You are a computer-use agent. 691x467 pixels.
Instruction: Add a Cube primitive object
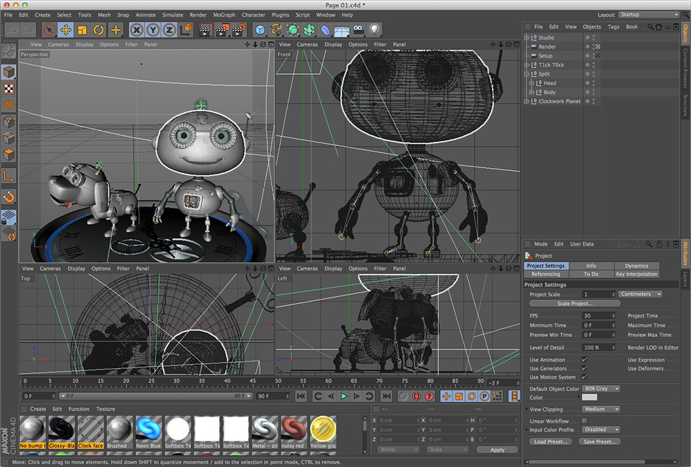click(x=260, y=30)
